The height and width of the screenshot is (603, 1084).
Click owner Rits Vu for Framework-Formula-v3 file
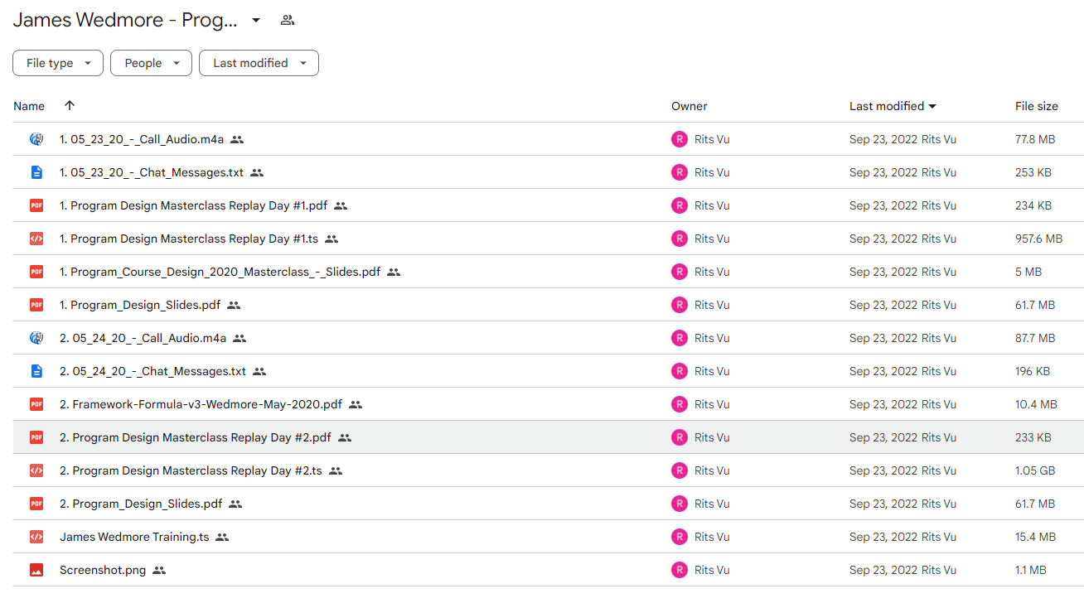(712, 404)
